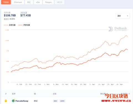Click the solid-line legend marker icon
Image resolution: width=133 pixels, height=104 pixels.
[20, 25]
